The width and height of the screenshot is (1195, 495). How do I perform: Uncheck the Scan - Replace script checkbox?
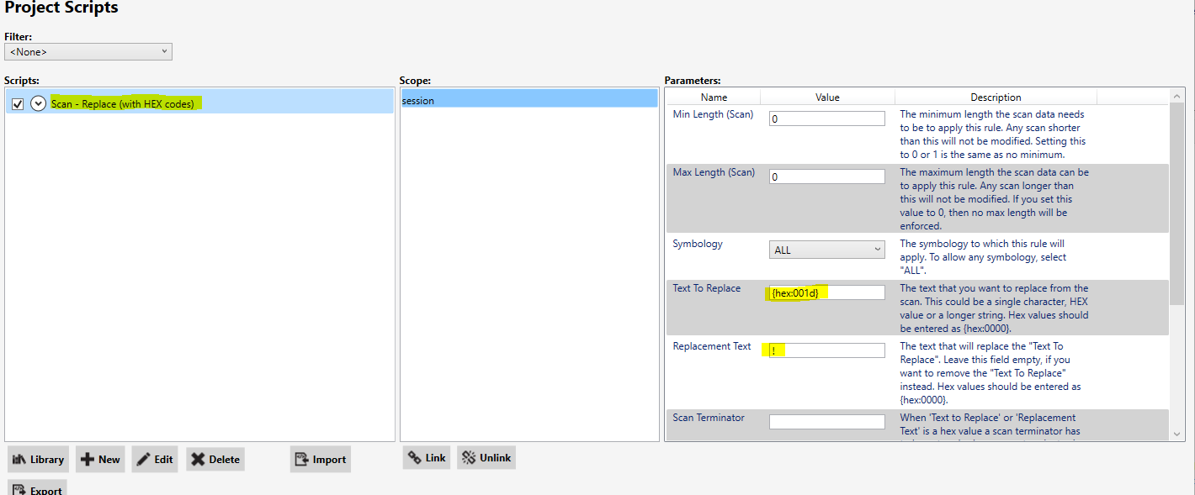[x=19, y=103]
